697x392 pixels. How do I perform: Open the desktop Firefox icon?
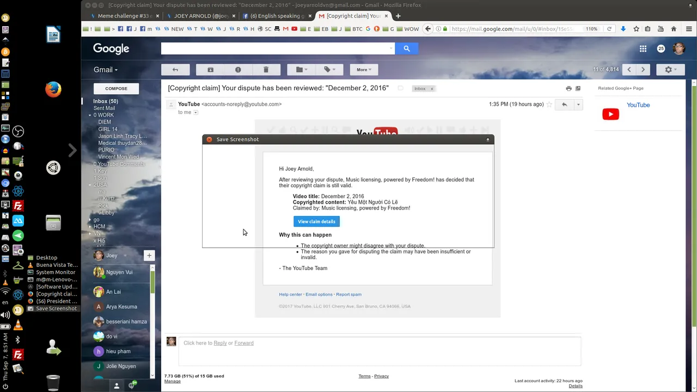tap(53, 89)
